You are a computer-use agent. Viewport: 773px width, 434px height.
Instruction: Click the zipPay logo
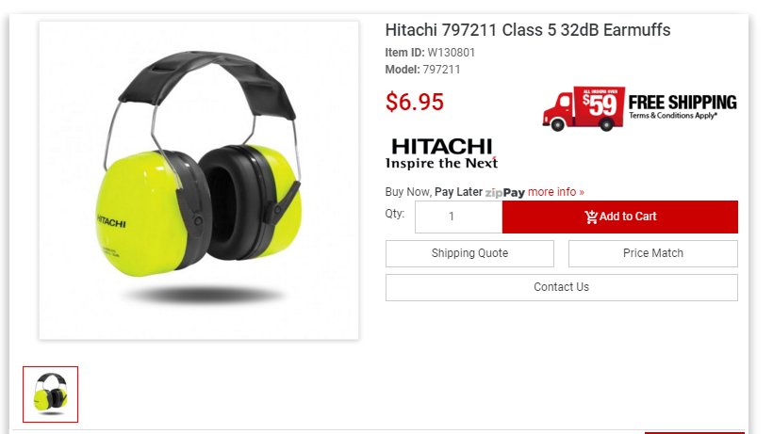coord(505,192)
